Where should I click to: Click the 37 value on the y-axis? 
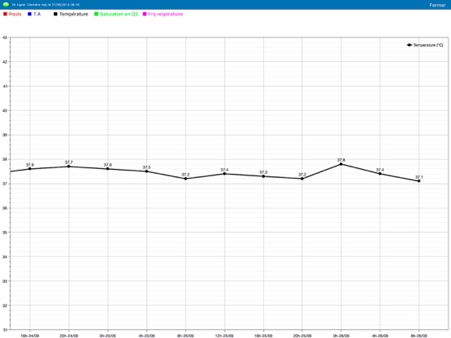[5, 184]
